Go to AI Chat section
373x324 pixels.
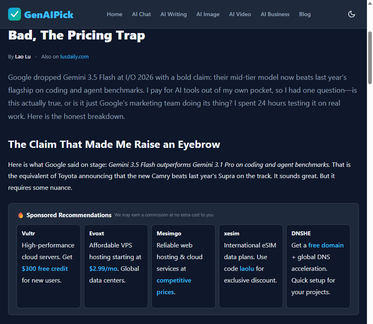tap(141, 14)
